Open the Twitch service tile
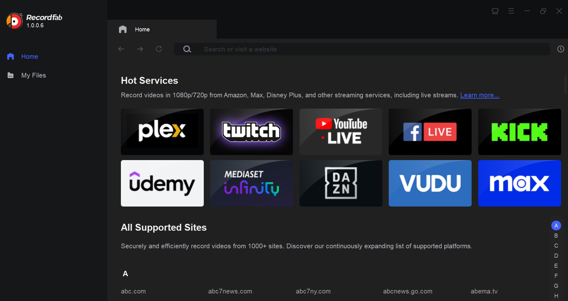This screenshot has width=568, height=301. click(x=252, y=132)
